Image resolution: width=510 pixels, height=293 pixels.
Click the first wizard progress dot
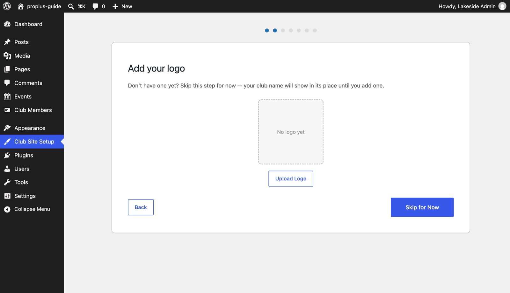pos(267,31)
